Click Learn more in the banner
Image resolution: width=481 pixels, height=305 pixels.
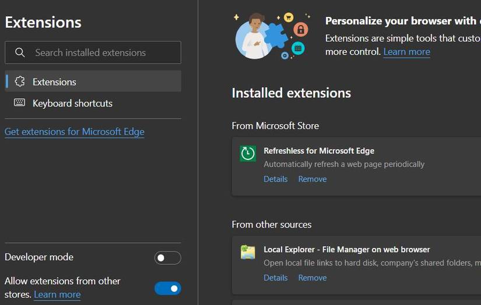coord(406,52)
